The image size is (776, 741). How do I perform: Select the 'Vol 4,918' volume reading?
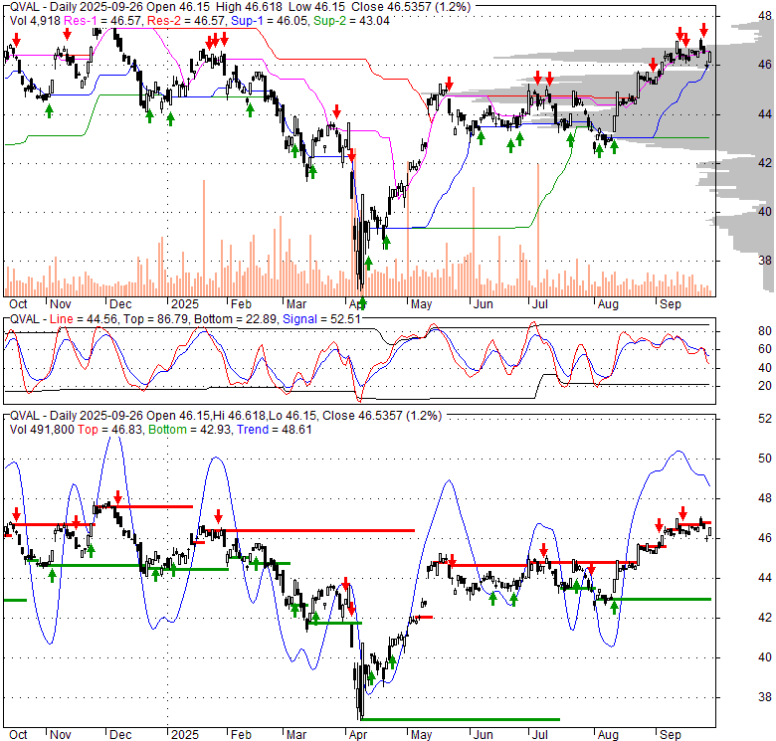35,21
